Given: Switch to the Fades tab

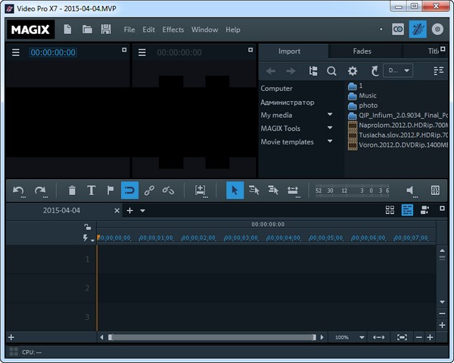Looking at the screenshot, I should tap(362, 51).
